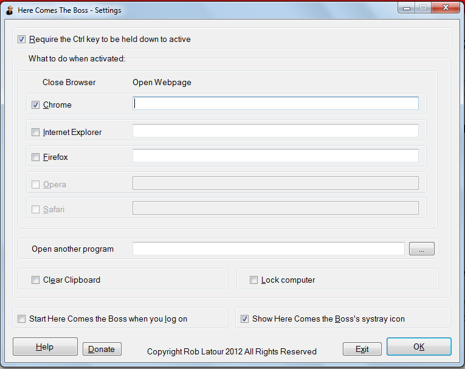465x369 pixels.
Task: Click the 'Open another program' label
Action: coord(73,249)
